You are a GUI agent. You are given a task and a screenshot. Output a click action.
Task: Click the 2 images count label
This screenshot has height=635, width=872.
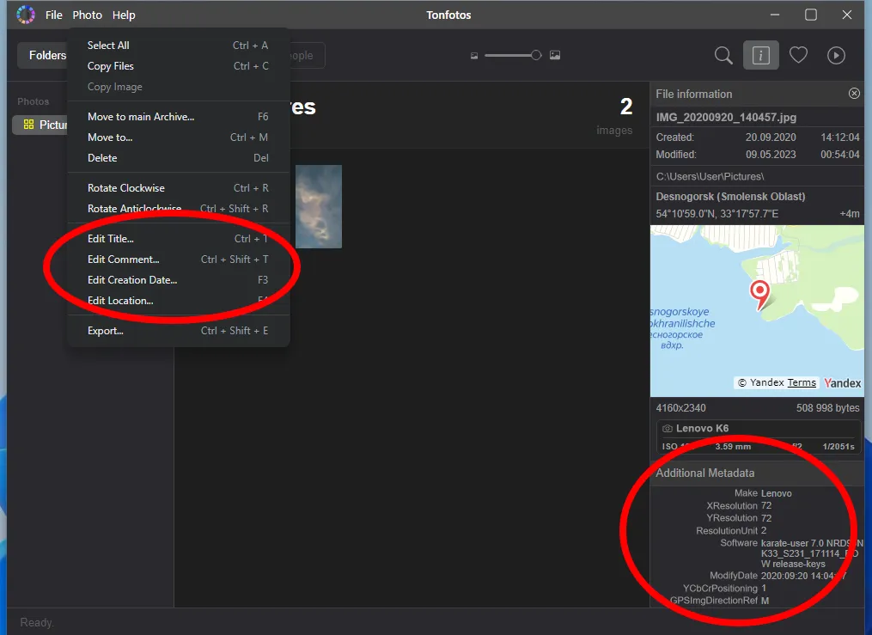(616, 117)
